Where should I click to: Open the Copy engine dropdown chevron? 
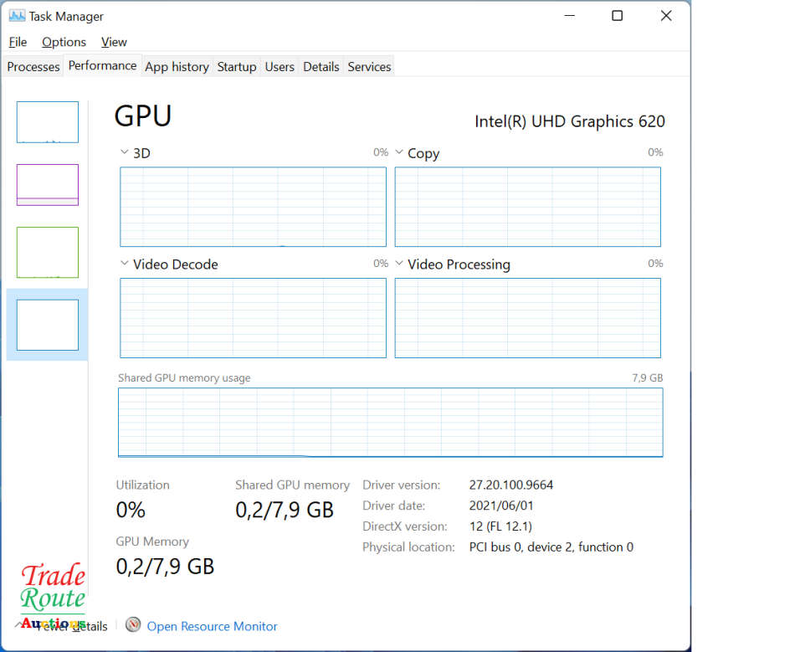(x=399, y=153)
